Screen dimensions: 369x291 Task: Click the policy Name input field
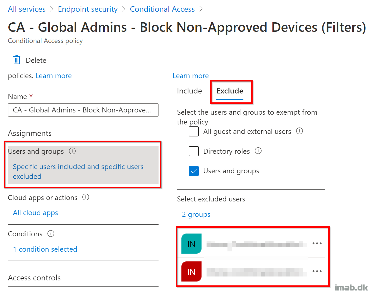(x=83, y=110)
